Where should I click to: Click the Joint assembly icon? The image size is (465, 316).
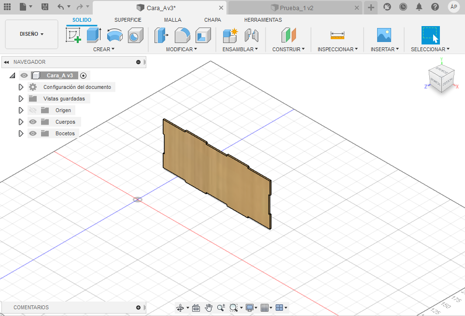pos(252,35)
